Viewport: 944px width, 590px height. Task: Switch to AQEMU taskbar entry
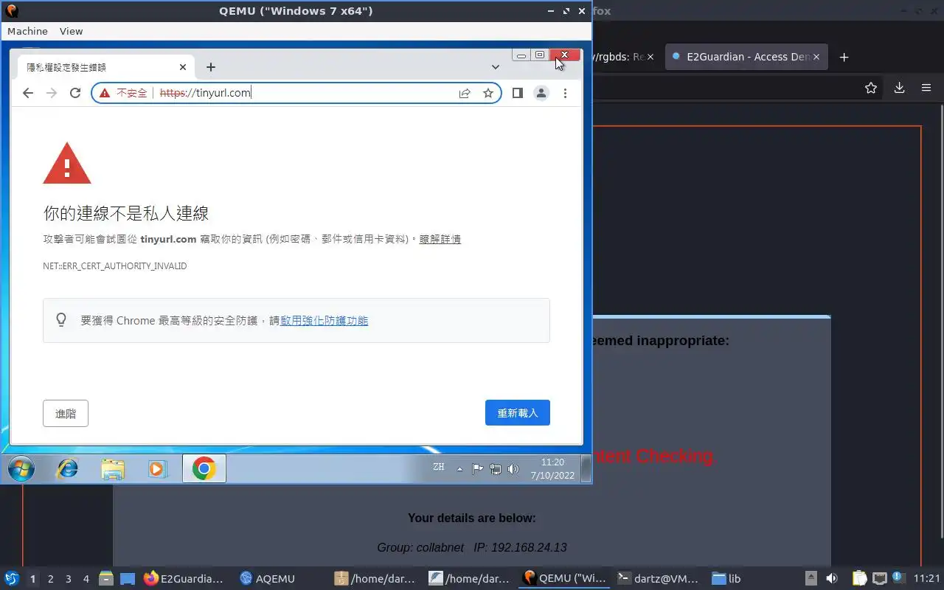268,579
